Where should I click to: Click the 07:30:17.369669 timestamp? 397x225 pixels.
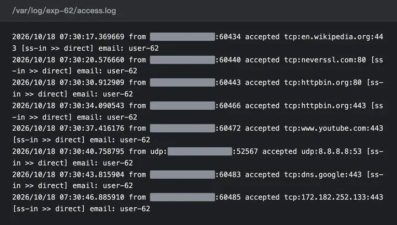pos(92,37)
